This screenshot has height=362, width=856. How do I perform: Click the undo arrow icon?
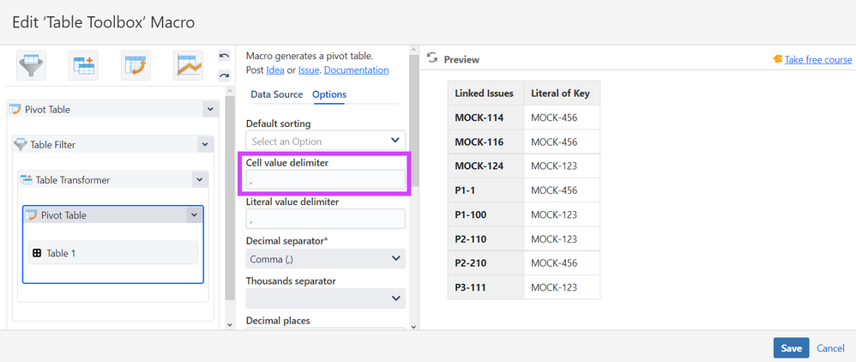click(x=224, y=56)
